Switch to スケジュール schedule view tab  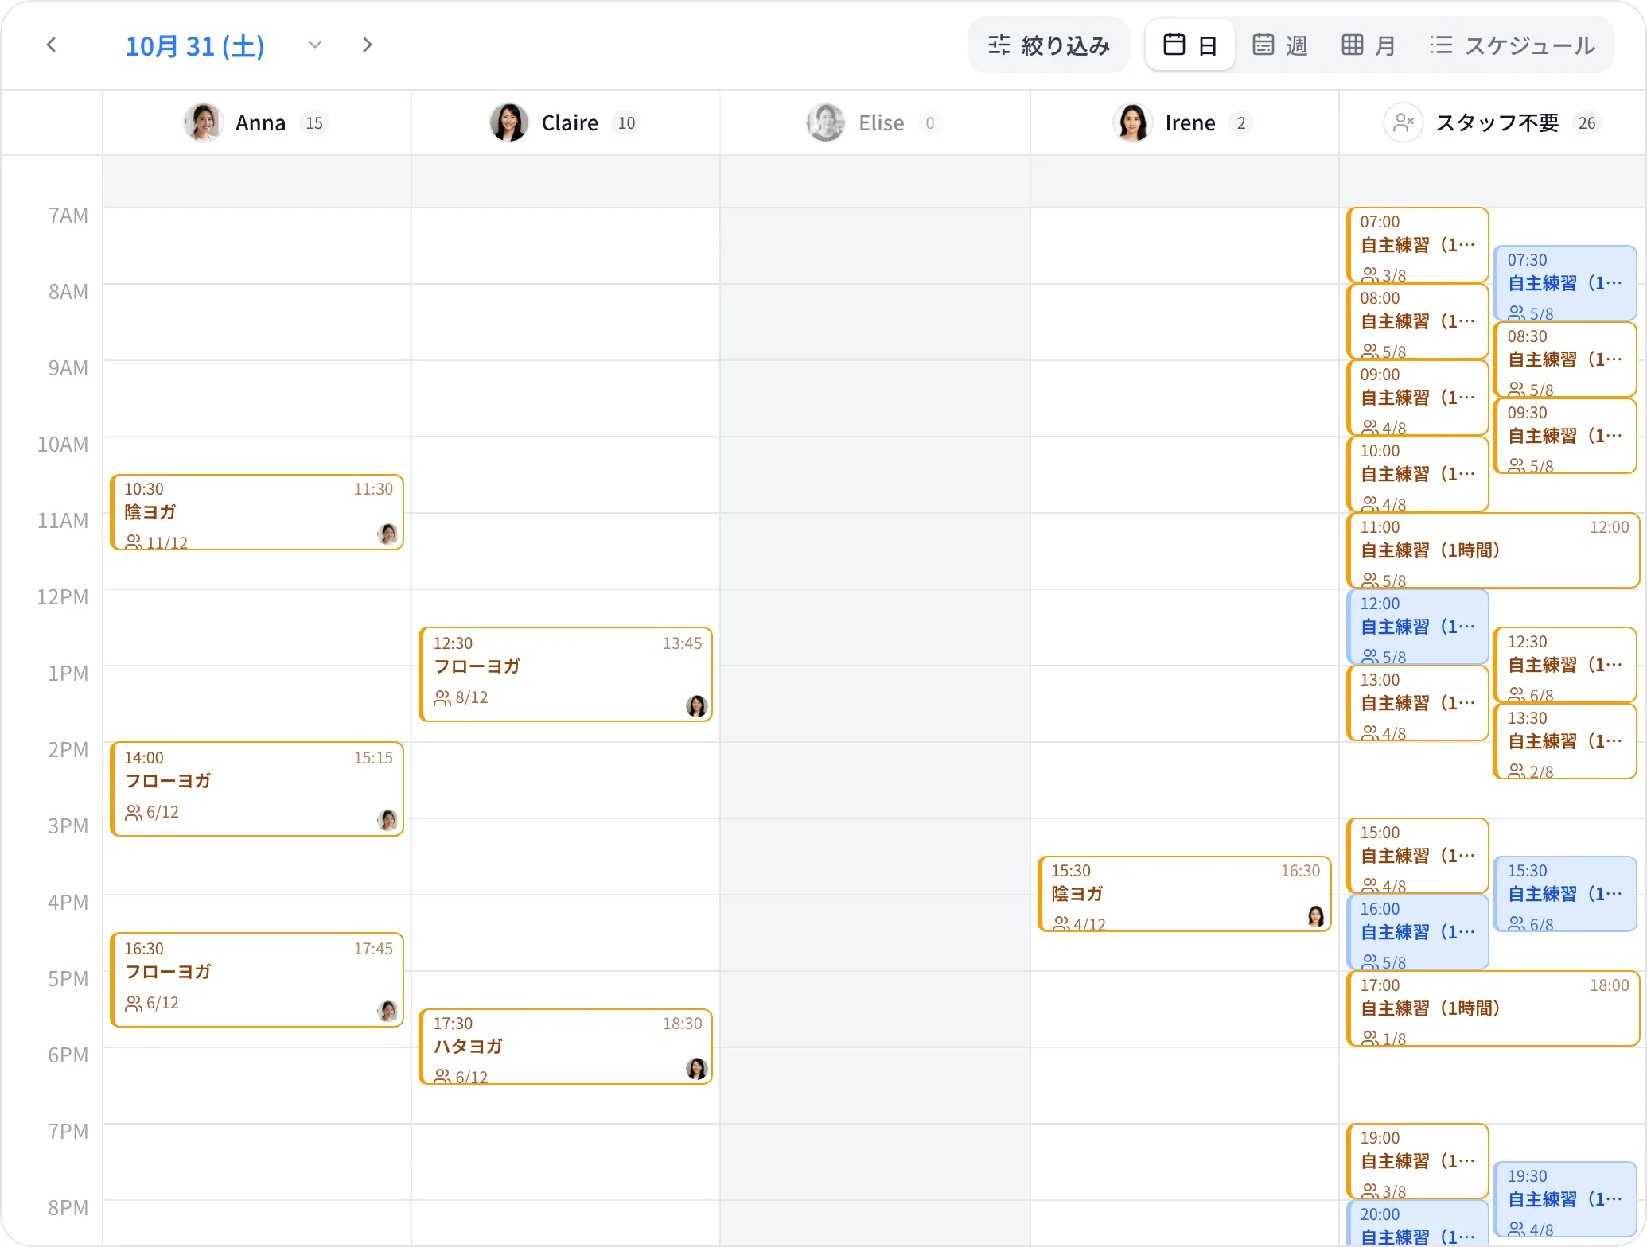coord(1513,45)
